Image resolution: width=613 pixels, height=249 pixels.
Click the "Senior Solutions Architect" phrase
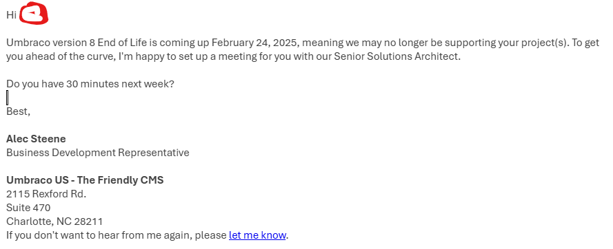(396, 56)
